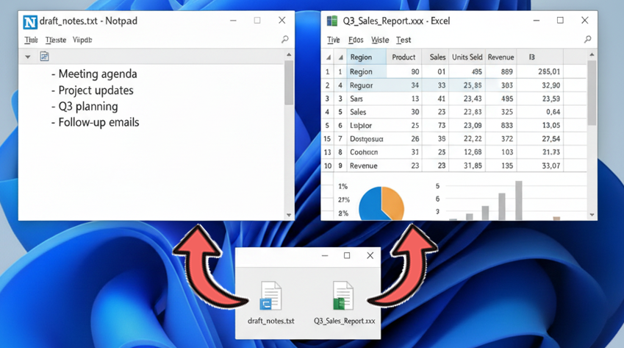
Task: Click the Notepad vertical scrollbar up arrow
Action: (x=289, y=55)
